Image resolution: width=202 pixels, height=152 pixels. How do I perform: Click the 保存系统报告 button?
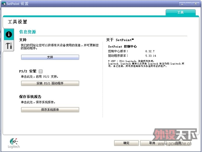[50, 110]
